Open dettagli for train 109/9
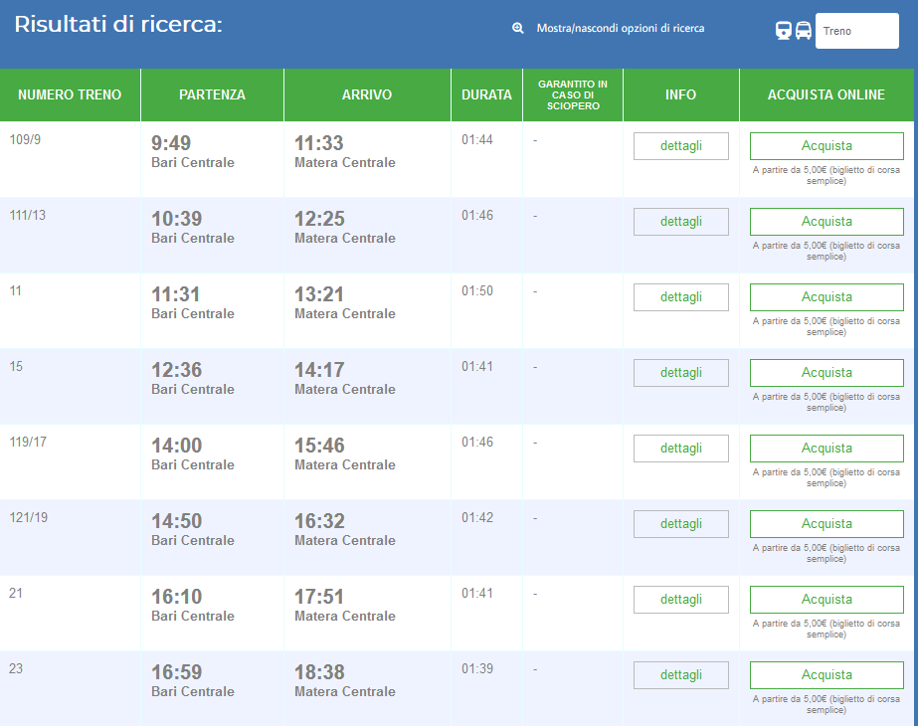 (x=681, y=146)
